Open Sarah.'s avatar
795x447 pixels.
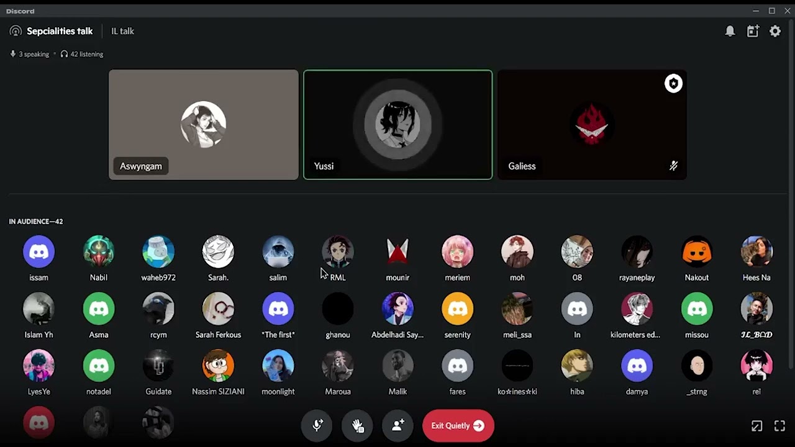(218, 251)
